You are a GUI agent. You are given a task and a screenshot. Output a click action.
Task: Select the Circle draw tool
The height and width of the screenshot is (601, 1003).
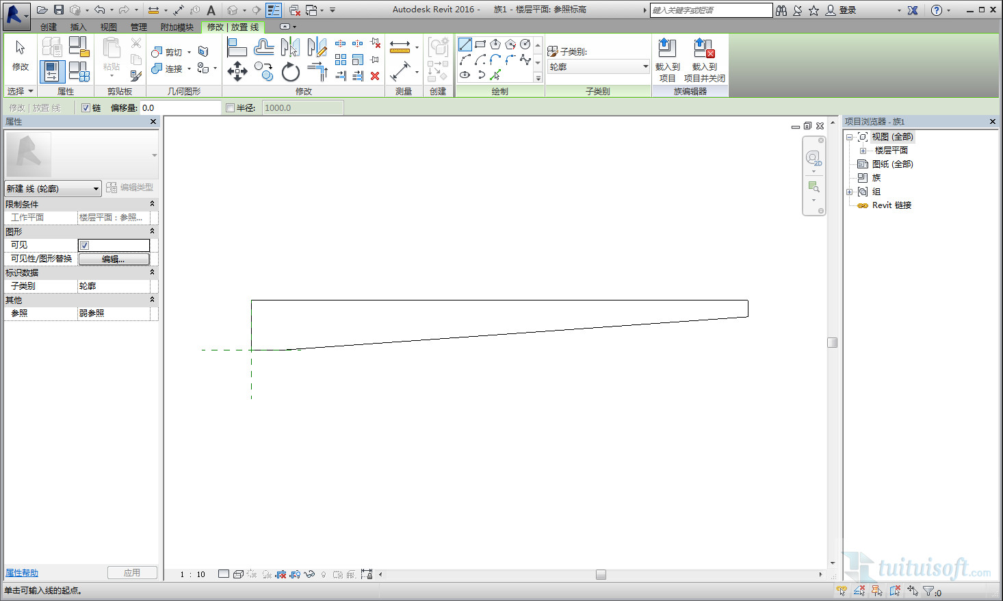(525, 44)
